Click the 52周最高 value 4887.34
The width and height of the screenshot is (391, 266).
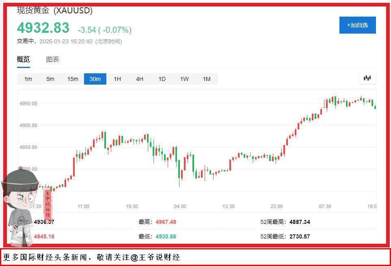click(300, 222)
